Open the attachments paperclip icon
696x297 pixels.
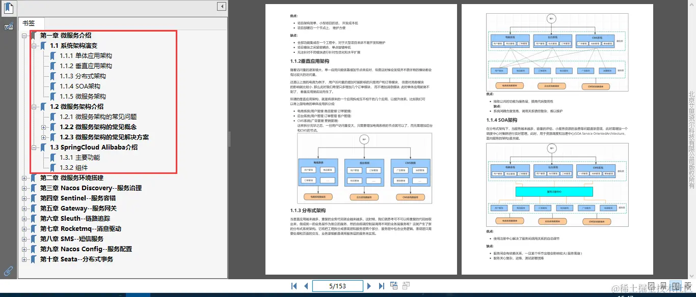click(x=7, y=270)
